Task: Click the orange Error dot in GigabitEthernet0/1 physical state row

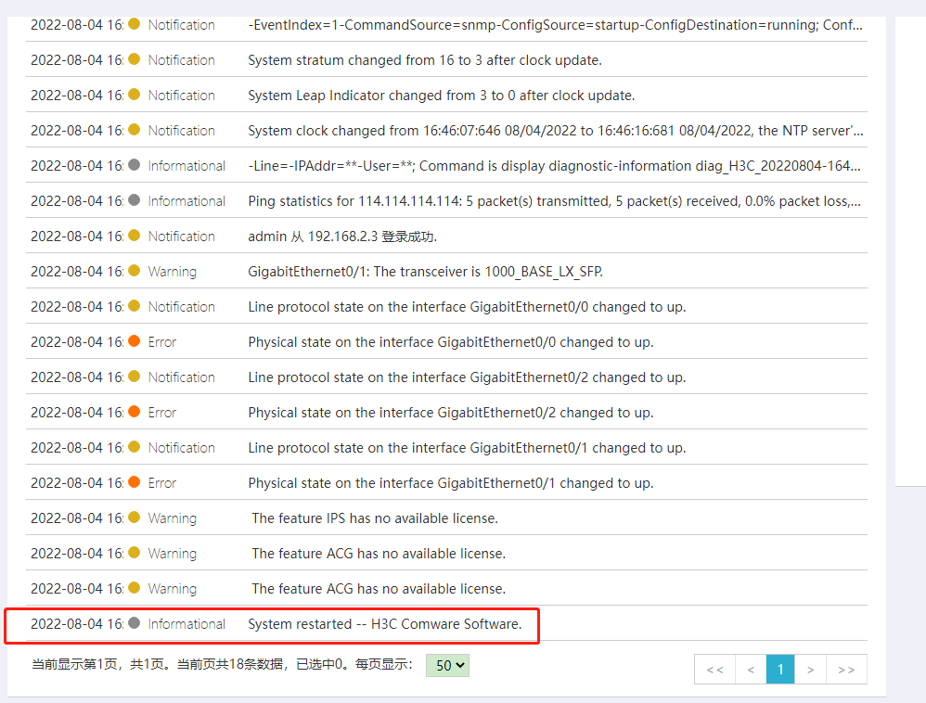Action: click(x=134, y=482)
